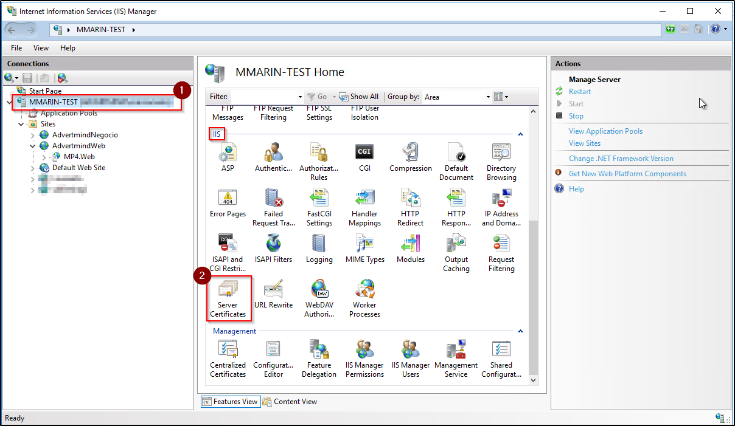735x426 pixels.
Task: Open Failed Request Tracing feature
Action: [273, 207]
